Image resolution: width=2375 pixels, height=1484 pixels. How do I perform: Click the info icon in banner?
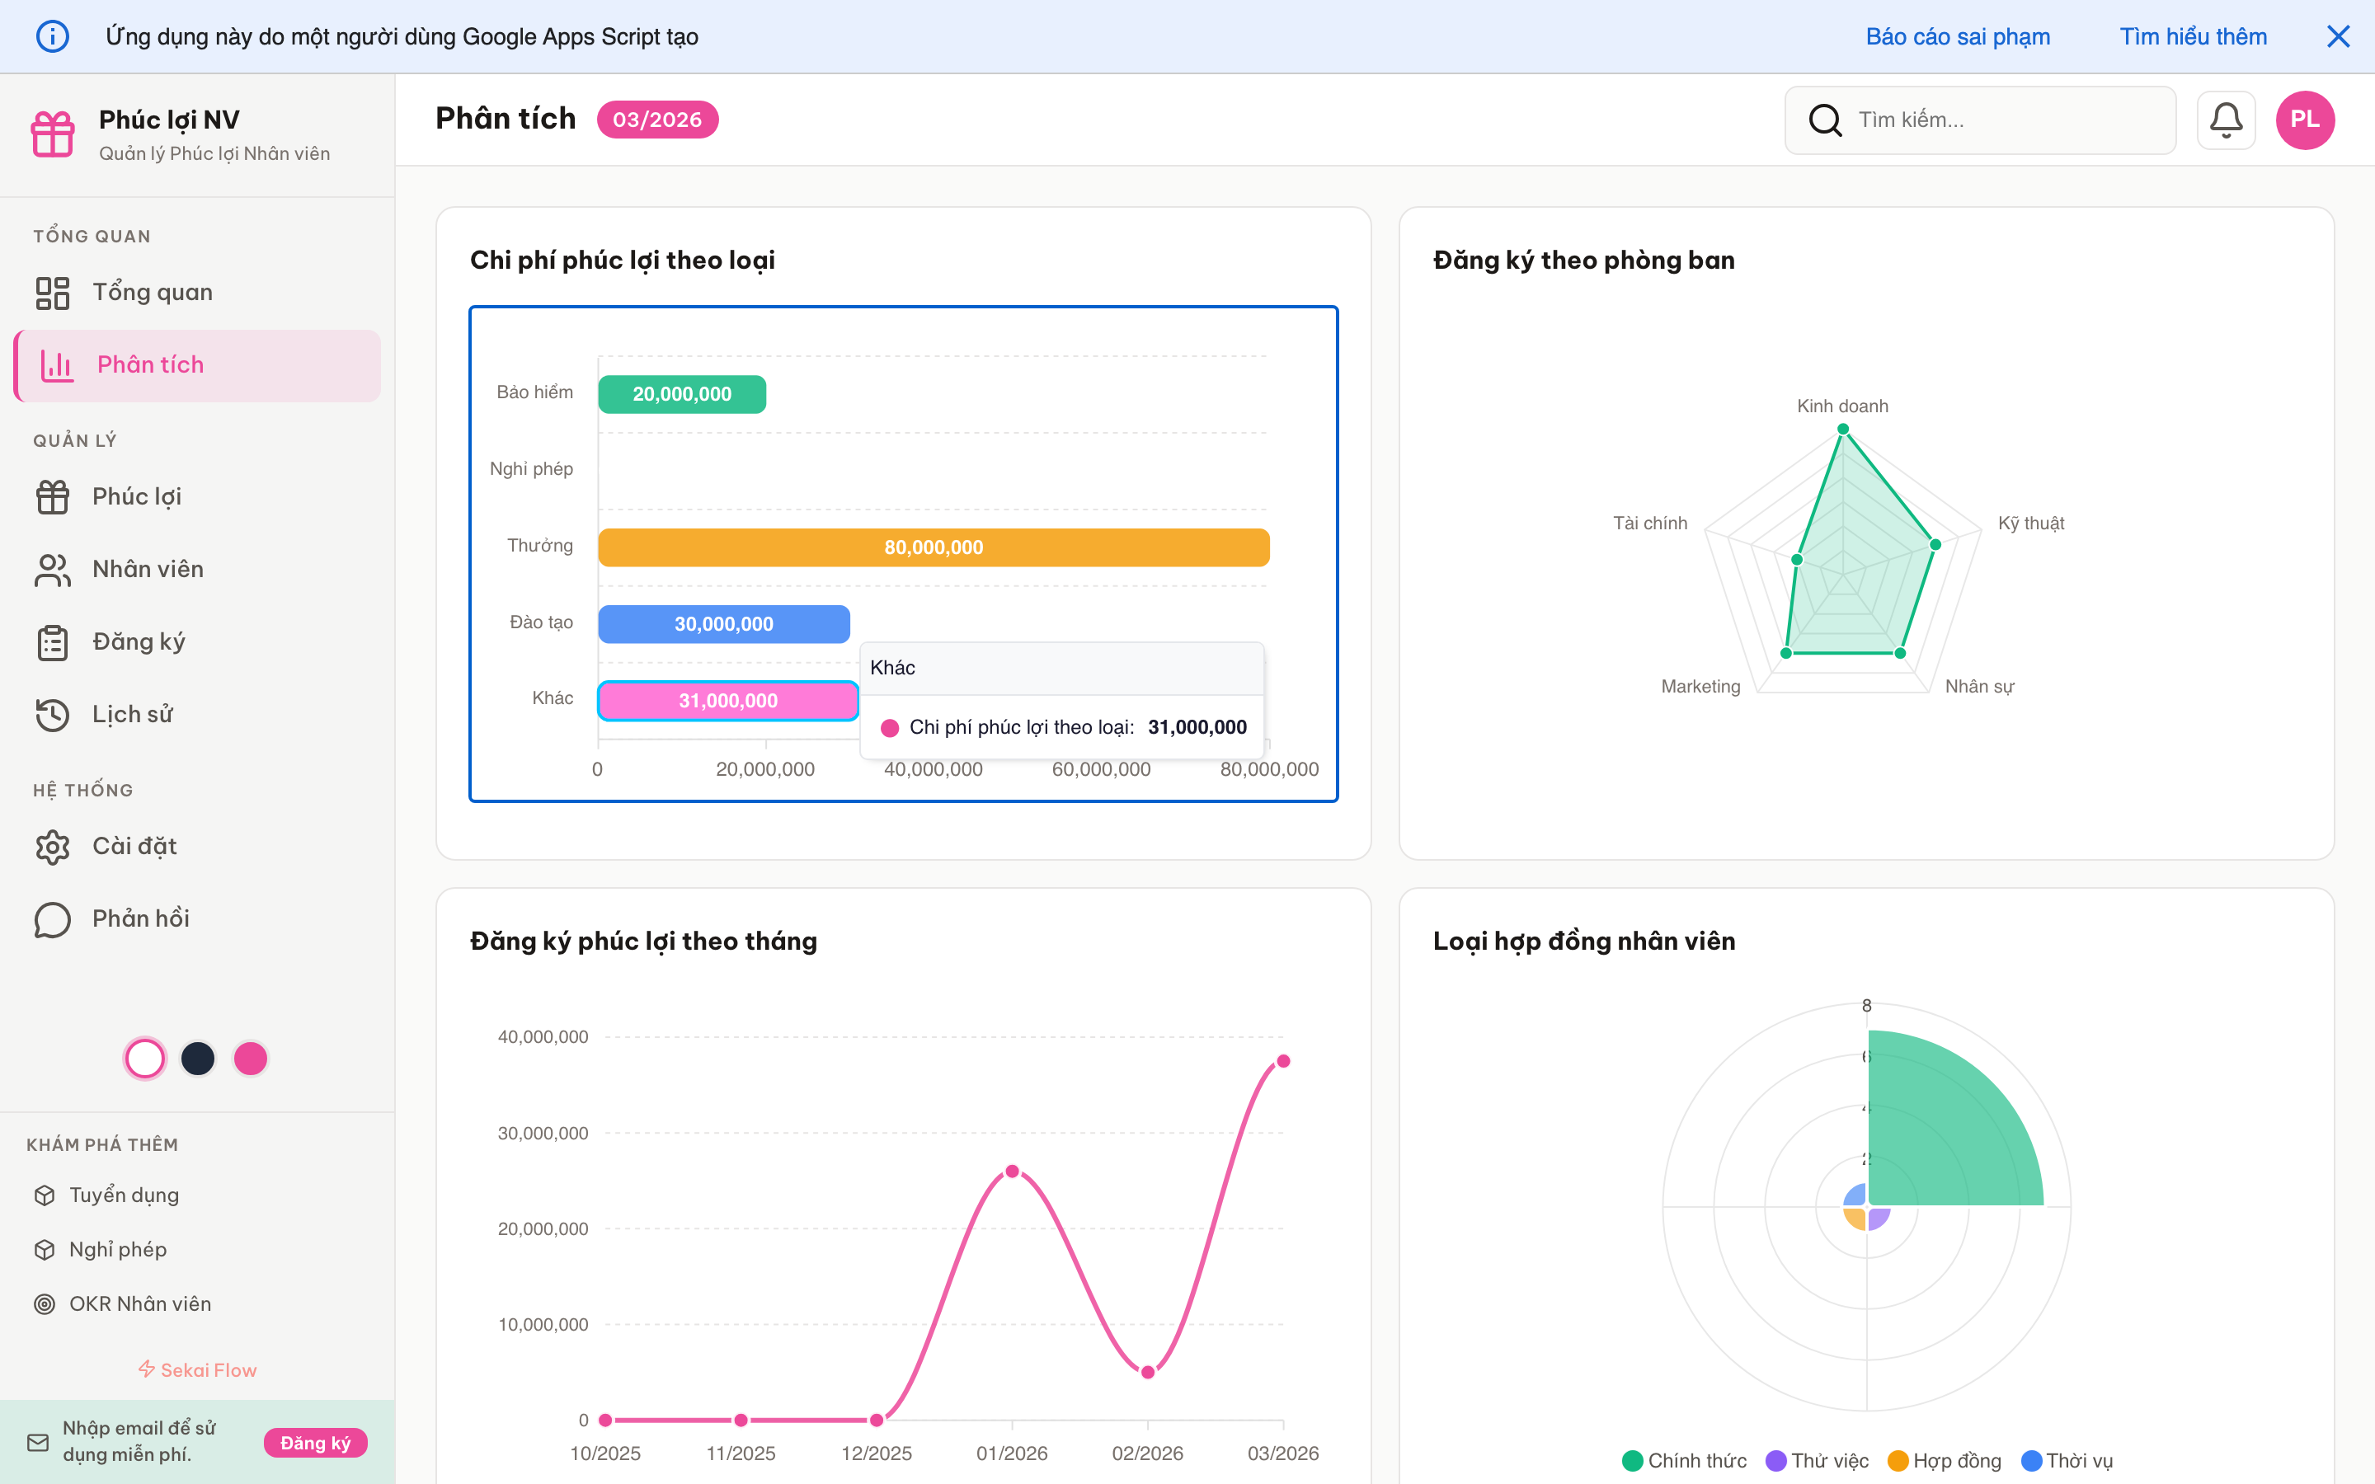53,36
